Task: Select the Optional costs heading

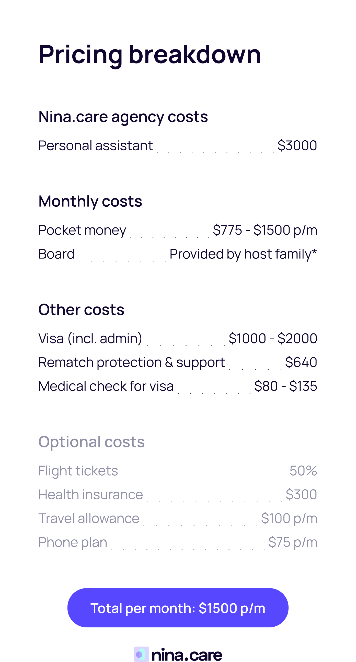Action: click(91, 442)
